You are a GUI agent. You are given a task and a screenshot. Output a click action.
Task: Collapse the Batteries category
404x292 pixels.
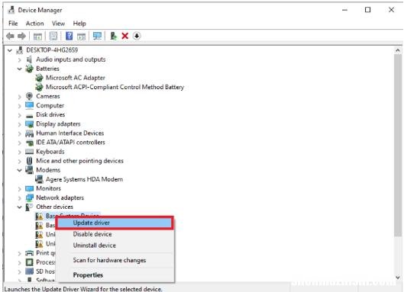point(19,69)
